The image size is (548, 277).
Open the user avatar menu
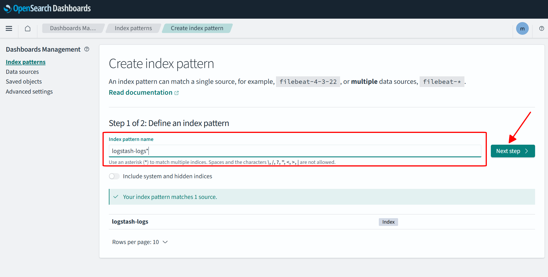[x=522, y=28]
